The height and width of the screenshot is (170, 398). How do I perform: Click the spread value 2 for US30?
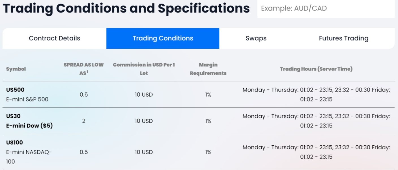[x=84, y=121]
